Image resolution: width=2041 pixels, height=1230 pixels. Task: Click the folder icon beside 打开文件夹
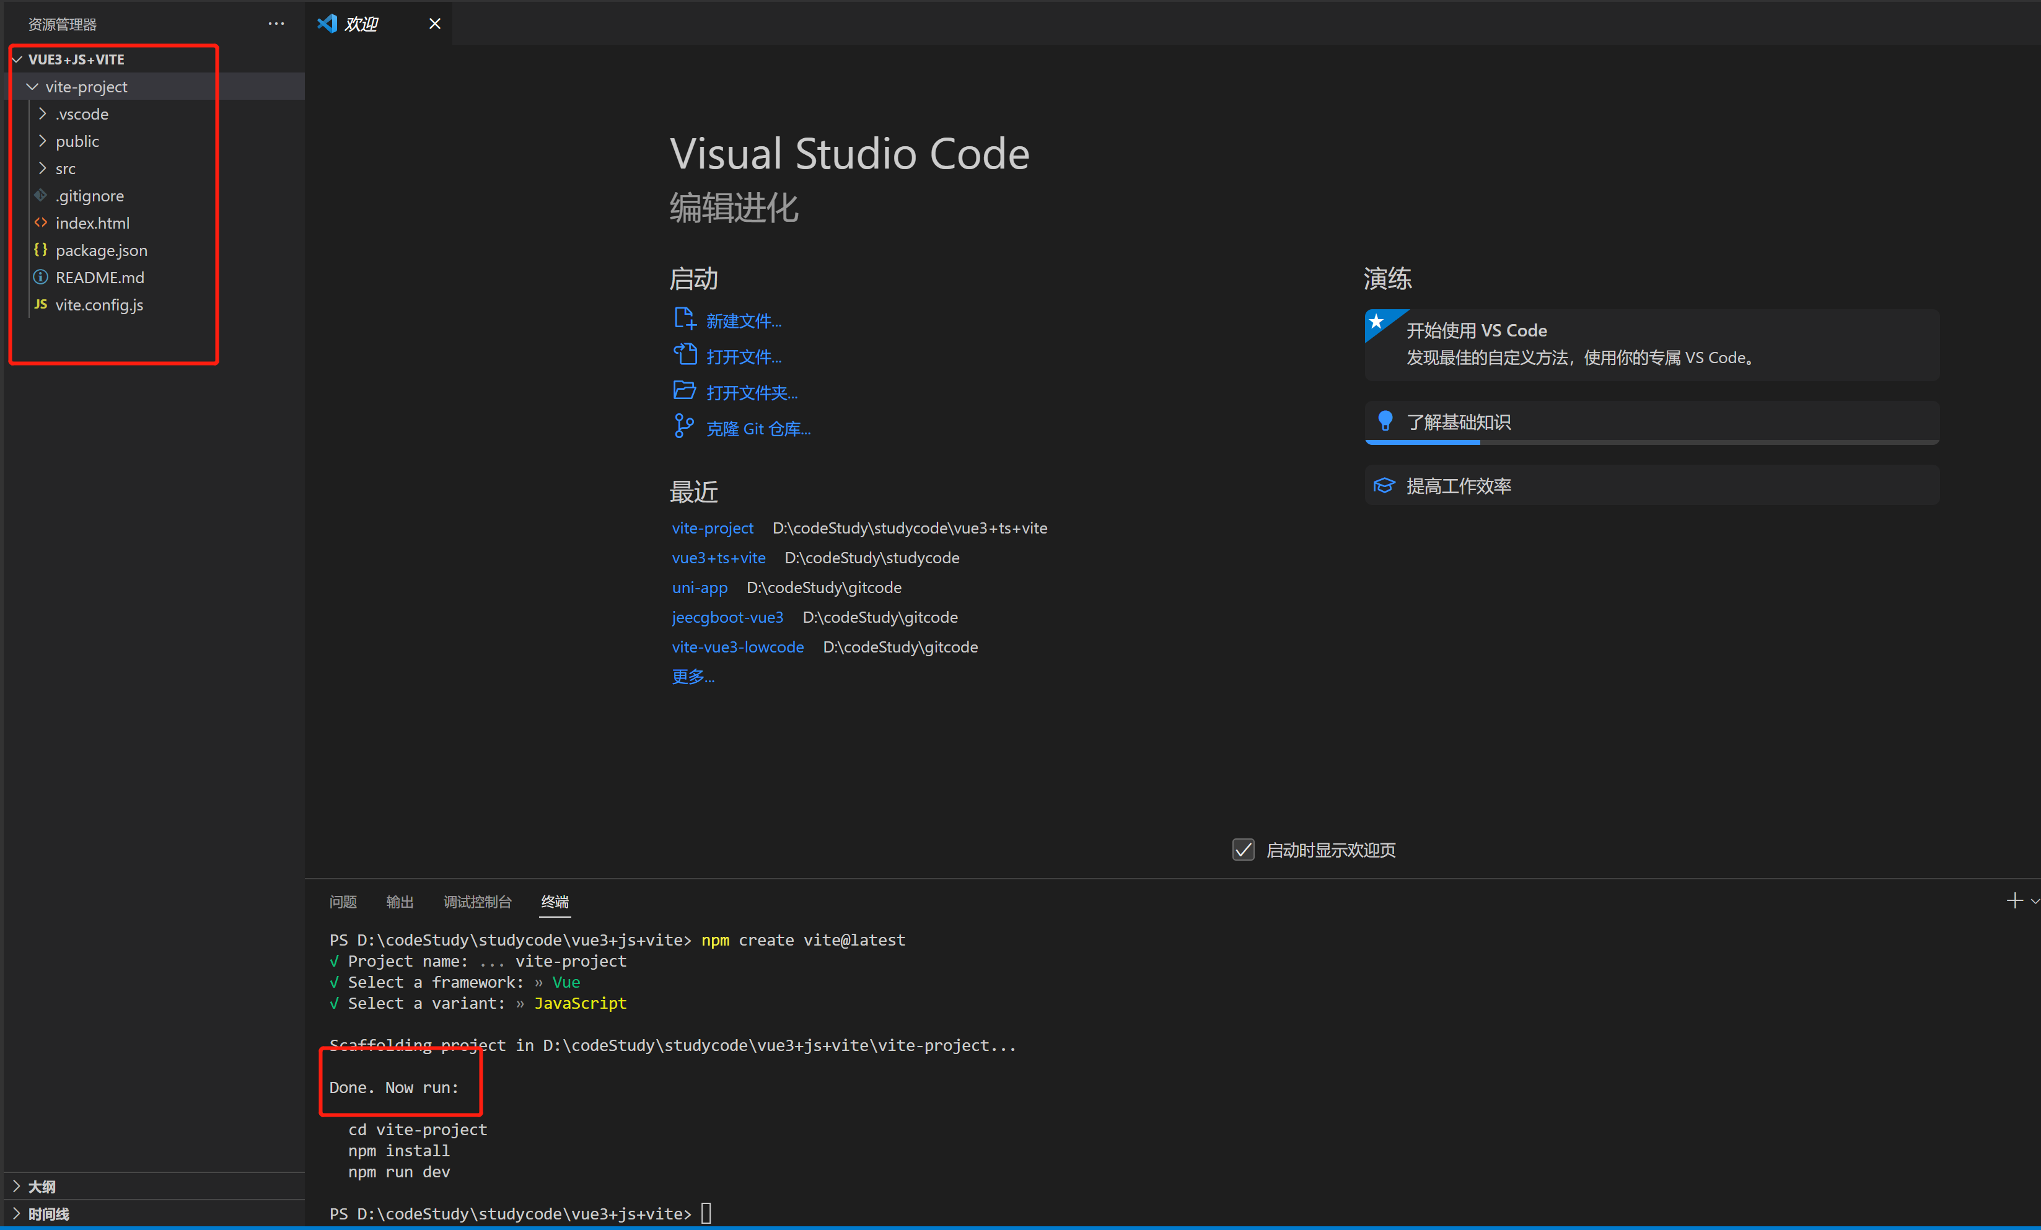684,390
